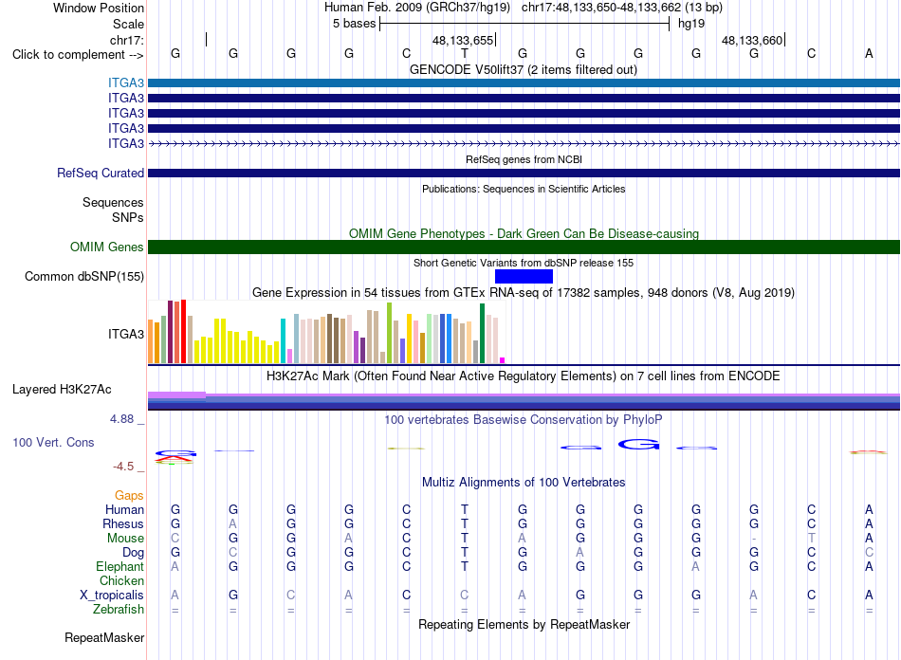901x660 pixels.
Task: Select the RefSeq Curated gene bar
Action: [524, 173]
